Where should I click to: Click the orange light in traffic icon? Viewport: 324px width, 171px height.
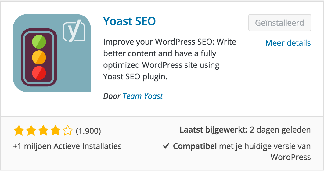(39, 57)
